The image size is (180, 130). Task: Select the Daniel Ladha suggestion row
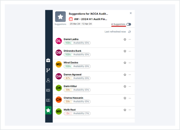point(89,41)
